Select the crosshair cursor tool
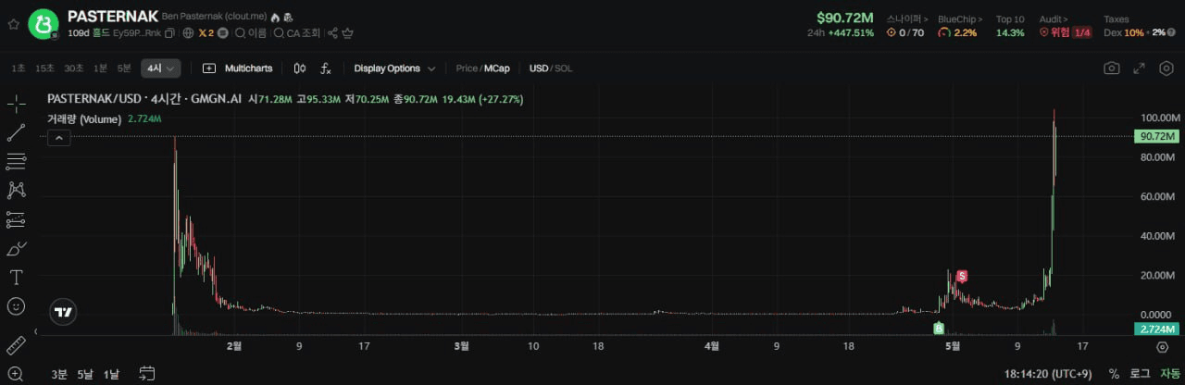The width and height of the screenshot is (1185, 385). pos(16,104)
